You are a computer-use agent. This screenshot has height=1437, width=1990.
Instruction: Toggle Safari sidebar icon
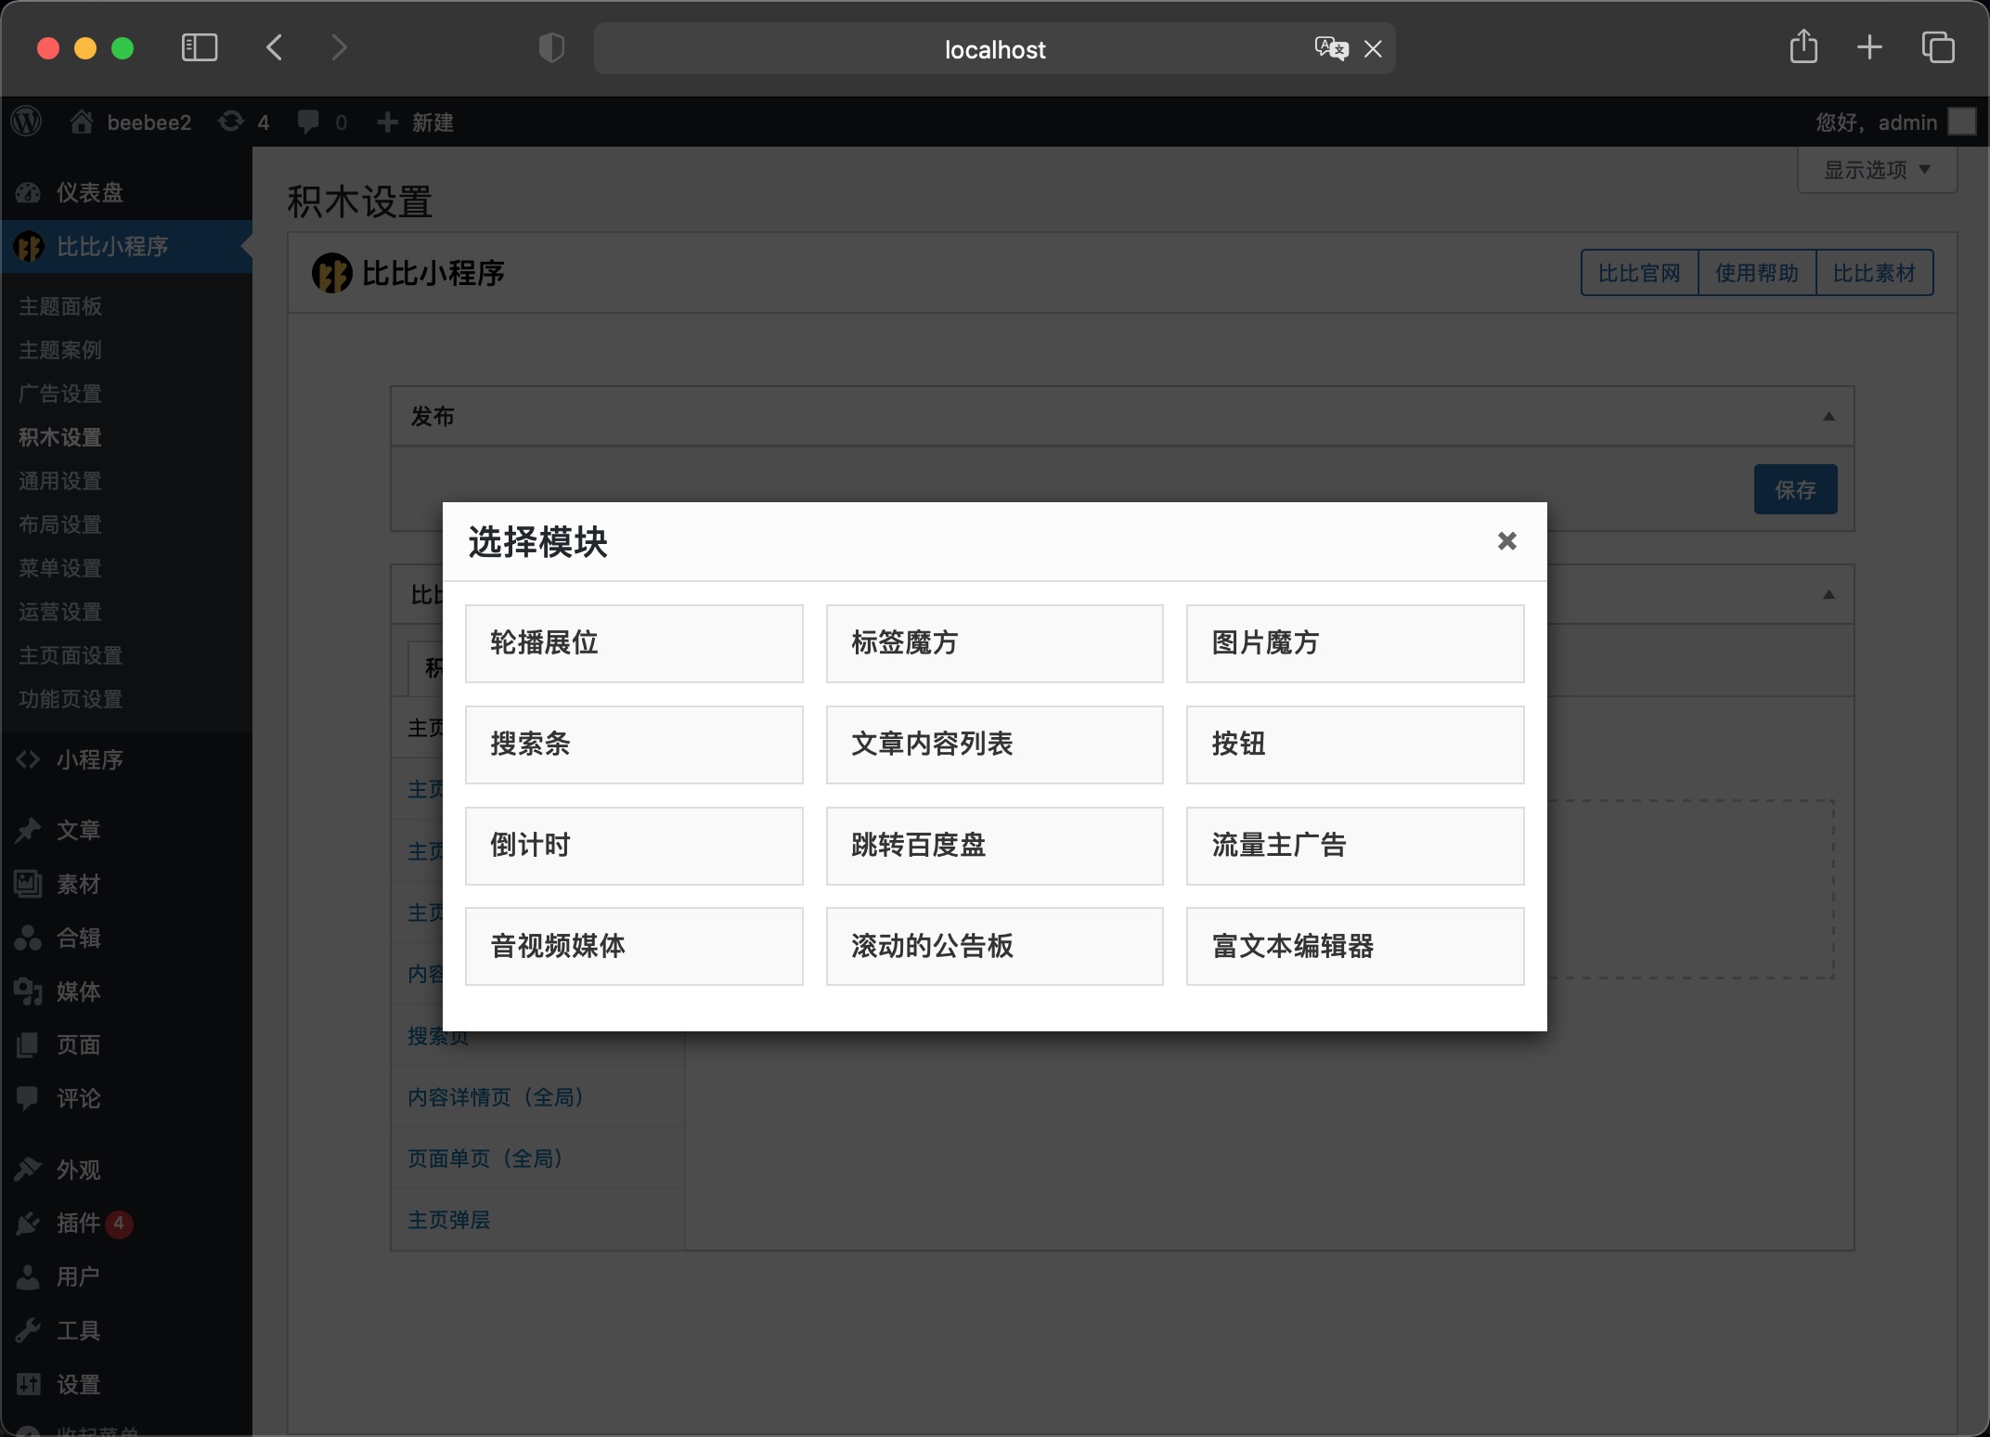199,47
